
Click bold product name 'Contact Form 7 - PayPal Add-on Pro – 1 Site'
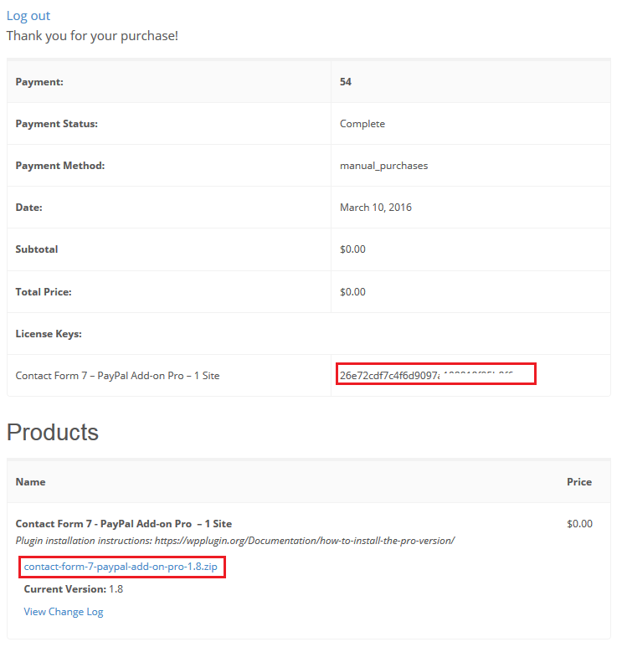(124, 524)
